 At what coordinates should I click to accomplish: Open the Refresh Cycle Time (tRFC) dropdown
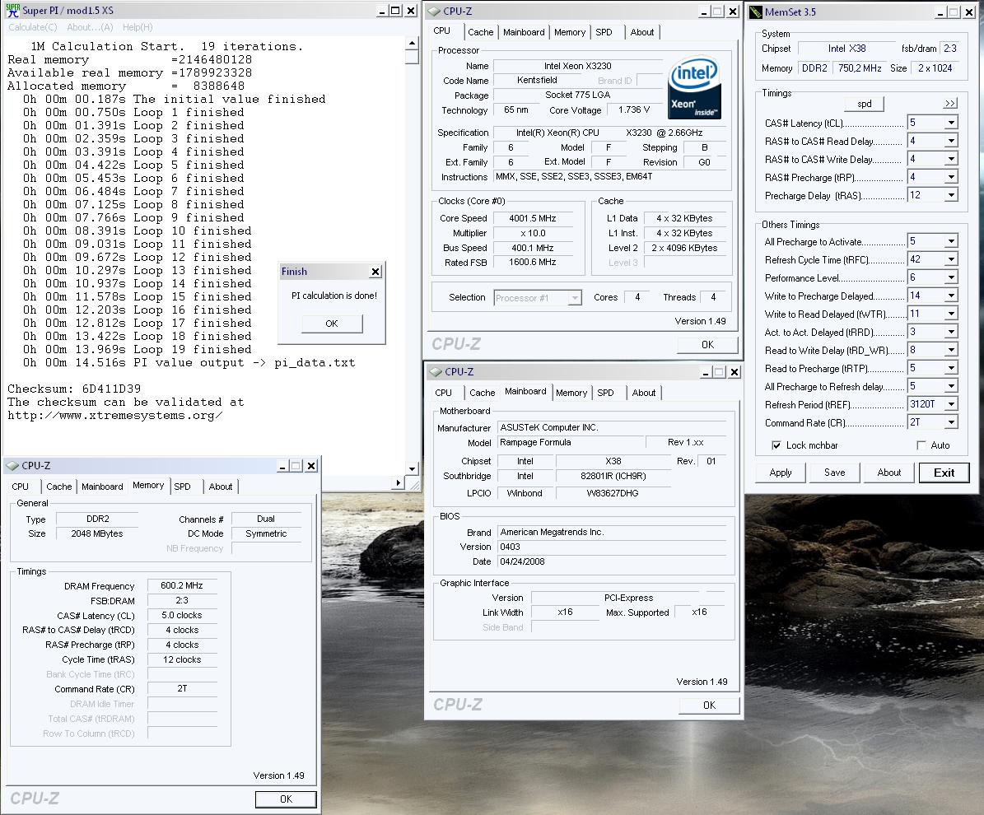[x=951, y=259]
